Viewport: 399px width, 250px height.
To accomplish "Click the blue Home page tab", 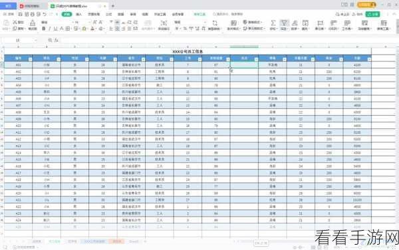I will 8,6.
